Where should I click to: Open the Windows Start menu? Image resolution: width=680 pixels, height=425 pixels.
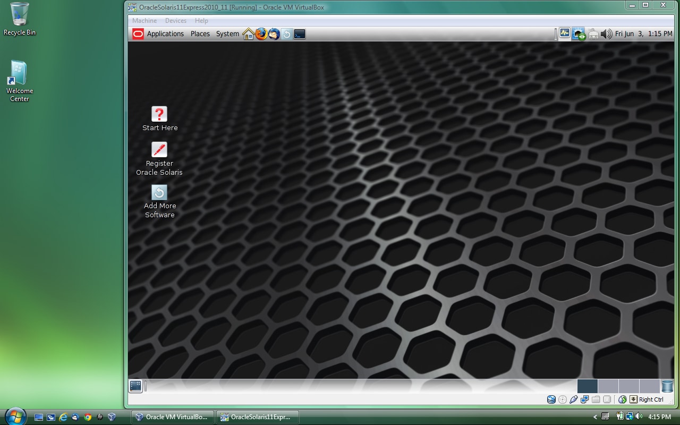coord(14,416)
